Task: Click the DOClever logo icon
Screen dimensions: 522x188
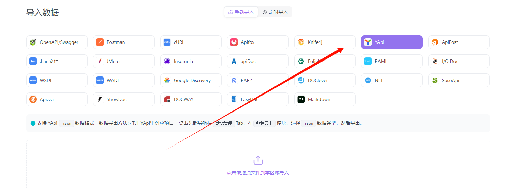Action: [x=301, y=80]
